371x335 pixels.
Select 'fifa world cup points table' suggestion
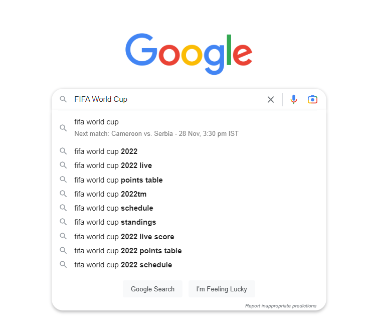[118, 180]
